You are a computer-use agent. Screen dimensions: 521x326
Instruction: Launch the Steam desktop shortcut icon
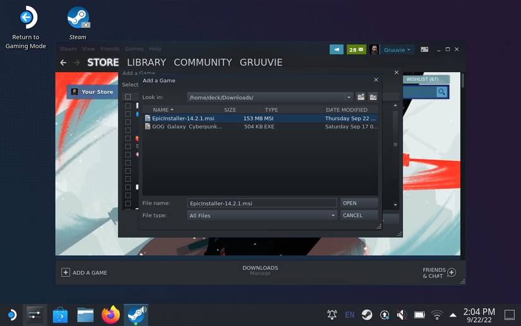pyautogui.click(x=78, y=18)
